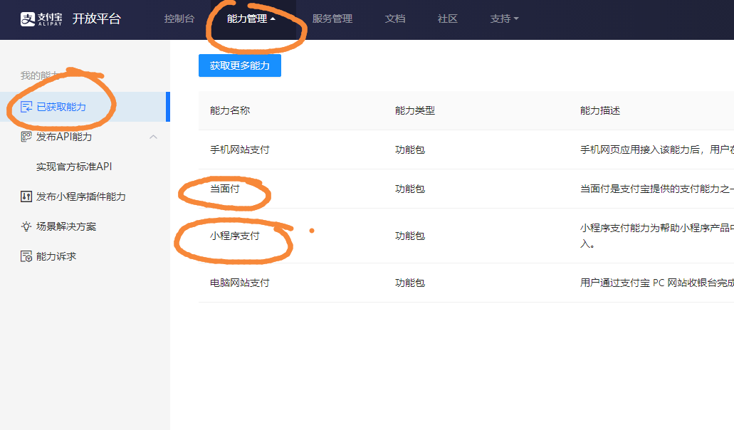Viewport: 734px width, 430px height.
Task: Open 服务管理 in top navigation
Action: click(x=332, y=19)
